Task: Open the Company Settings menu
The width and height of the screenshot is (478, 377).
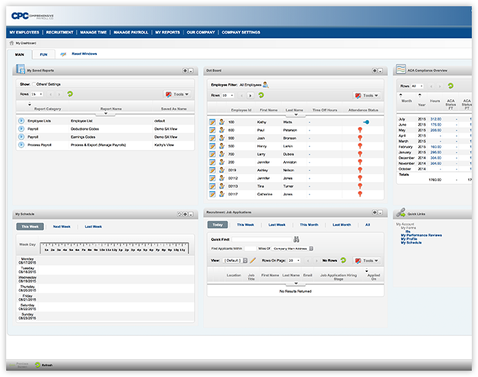Action: (241, 32)
